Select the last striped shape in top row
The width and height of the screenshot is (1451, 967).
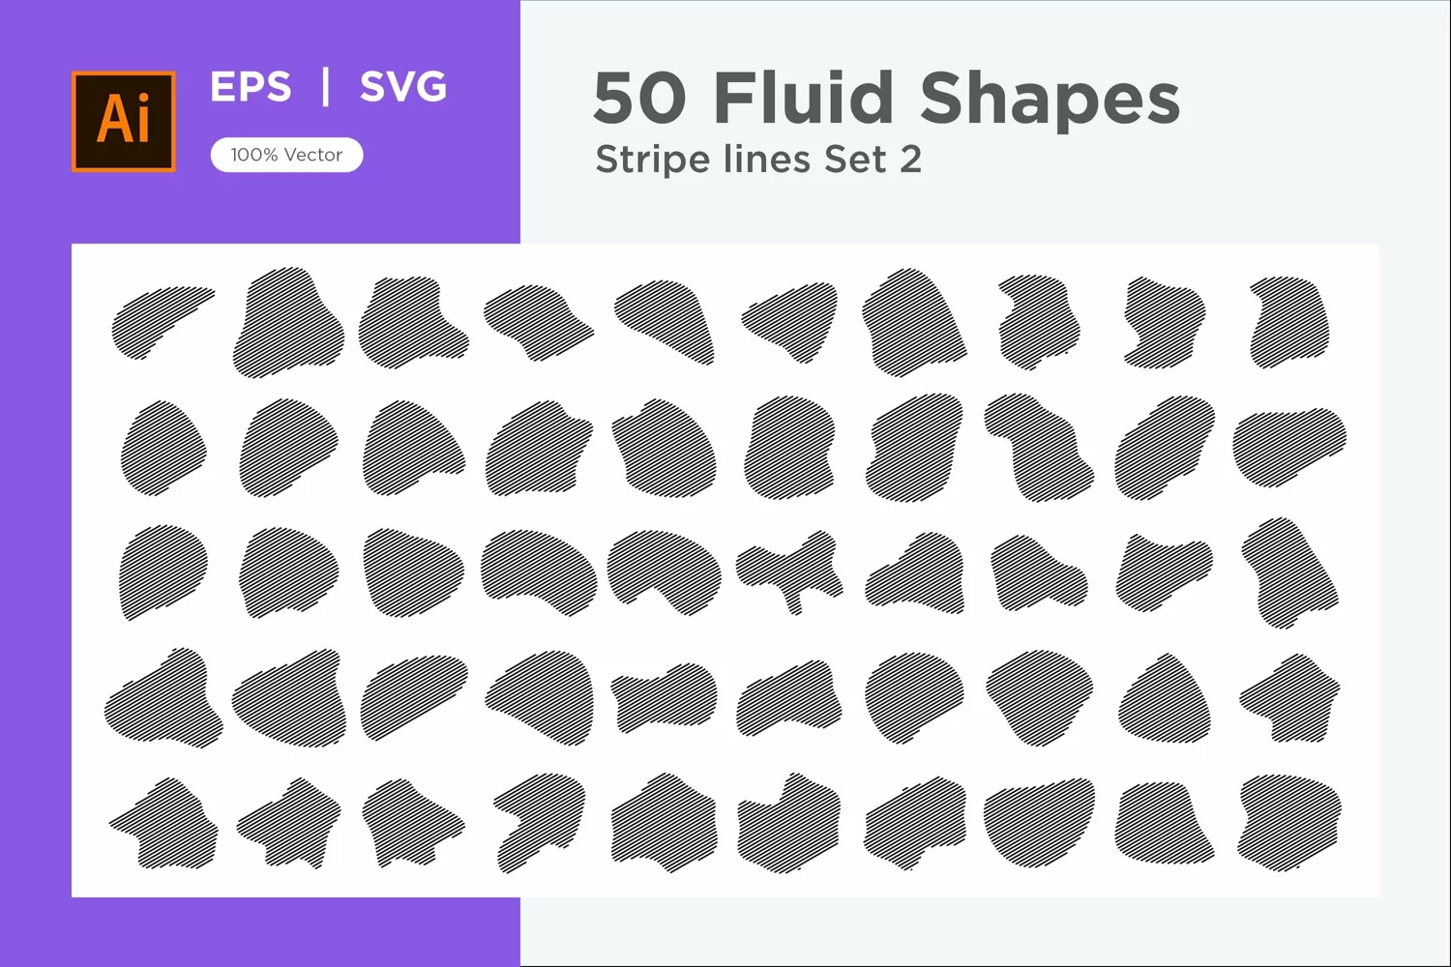coord(1289,322)
